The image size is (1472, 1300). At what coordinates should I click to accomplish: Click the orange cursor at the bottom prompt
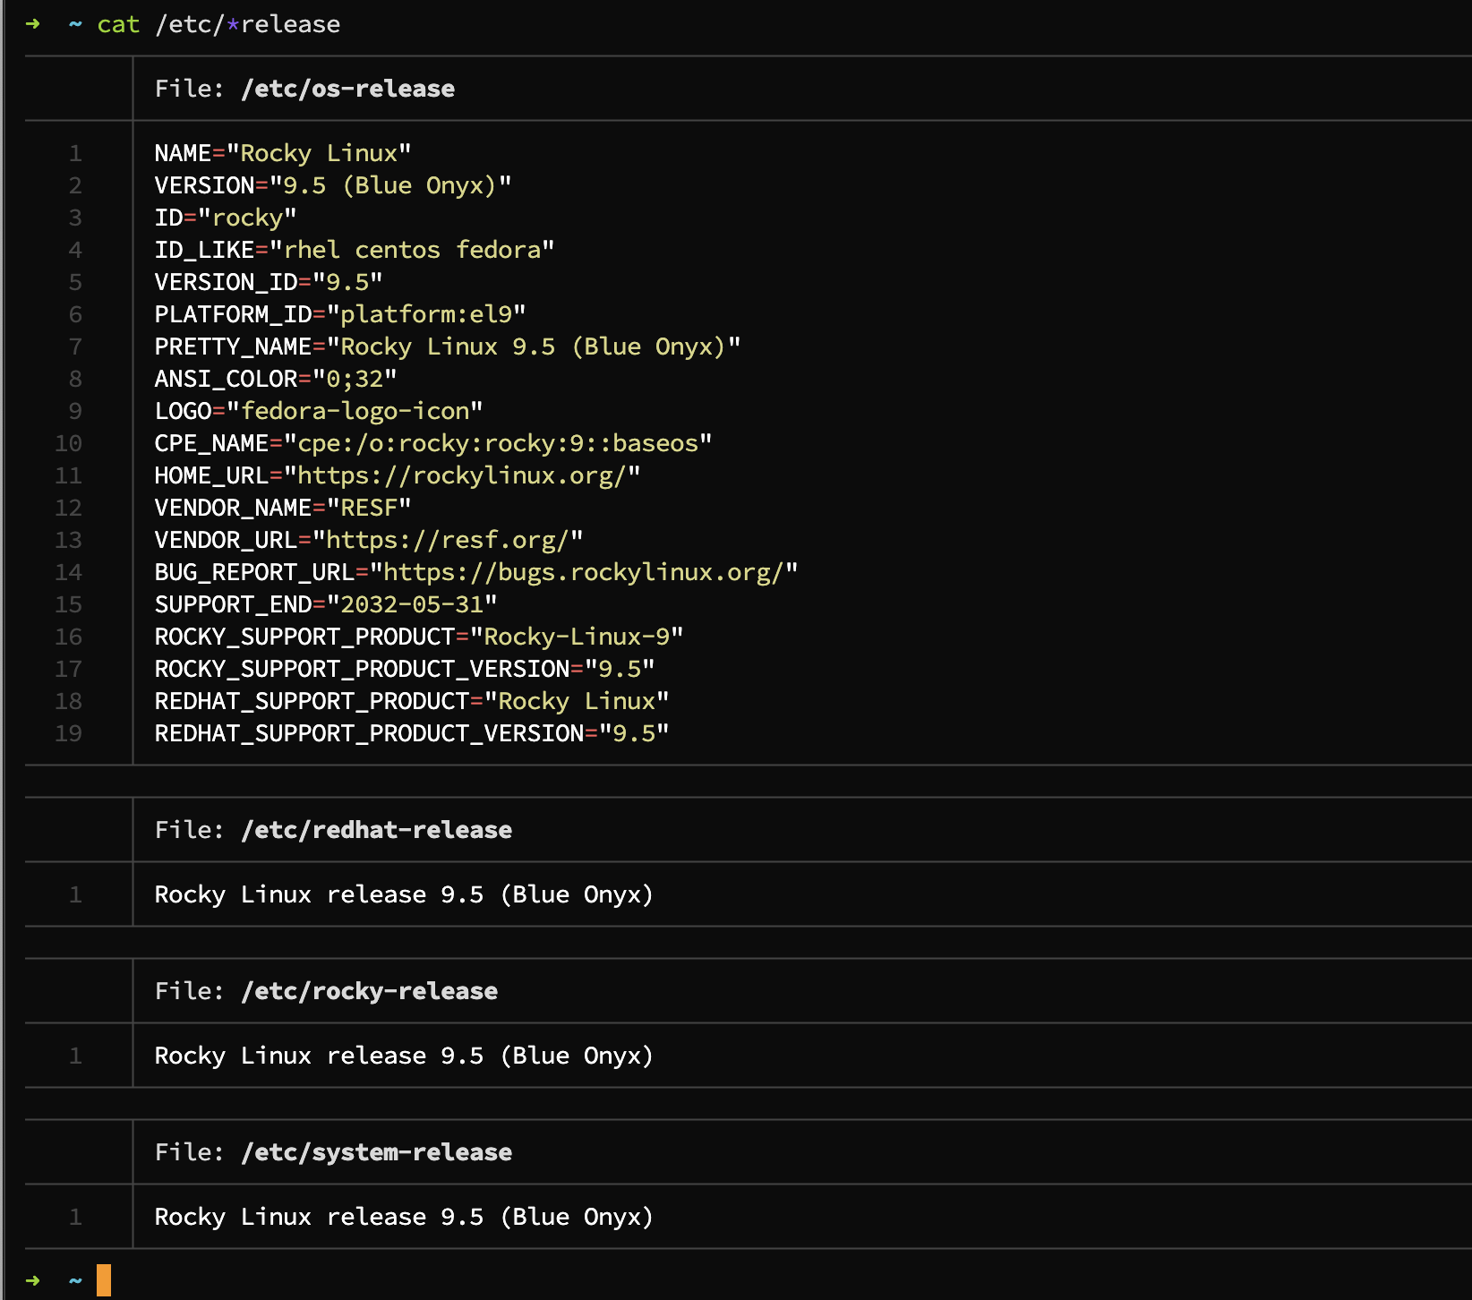[104, 1280]
